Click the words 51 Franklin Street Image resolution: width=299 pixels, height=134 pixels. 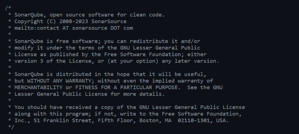[x=62, y=121]
